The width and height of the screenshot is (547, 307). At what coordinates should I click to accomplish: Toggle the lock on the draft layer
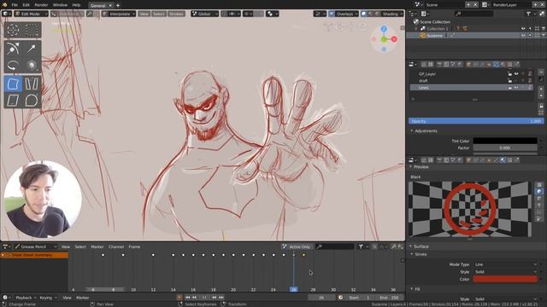pos(510,81)
